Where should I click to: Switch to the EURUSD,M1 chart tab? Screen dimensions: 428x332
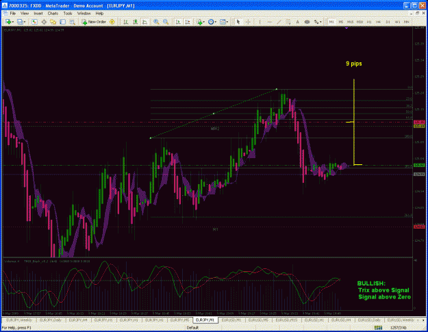(x=231, y=320)
